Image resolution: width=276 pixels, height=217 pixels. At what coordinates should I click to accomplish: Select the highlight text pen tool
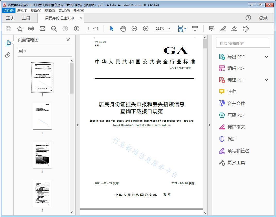point(223,29)
